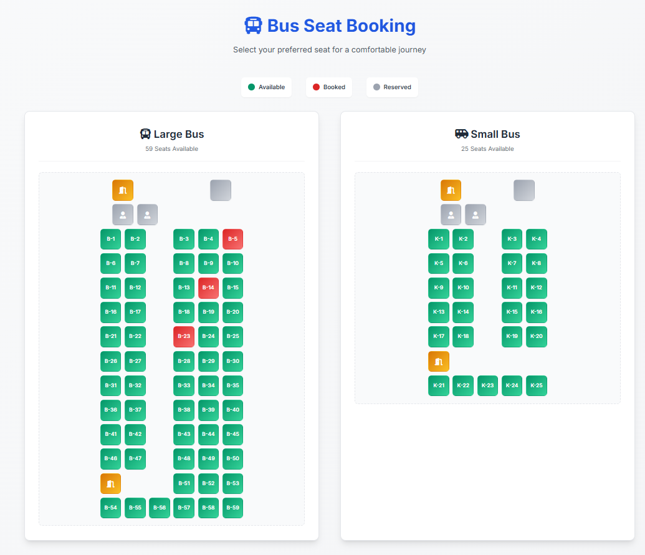Click the left attendant icon on Large Bus

(123, 215)
